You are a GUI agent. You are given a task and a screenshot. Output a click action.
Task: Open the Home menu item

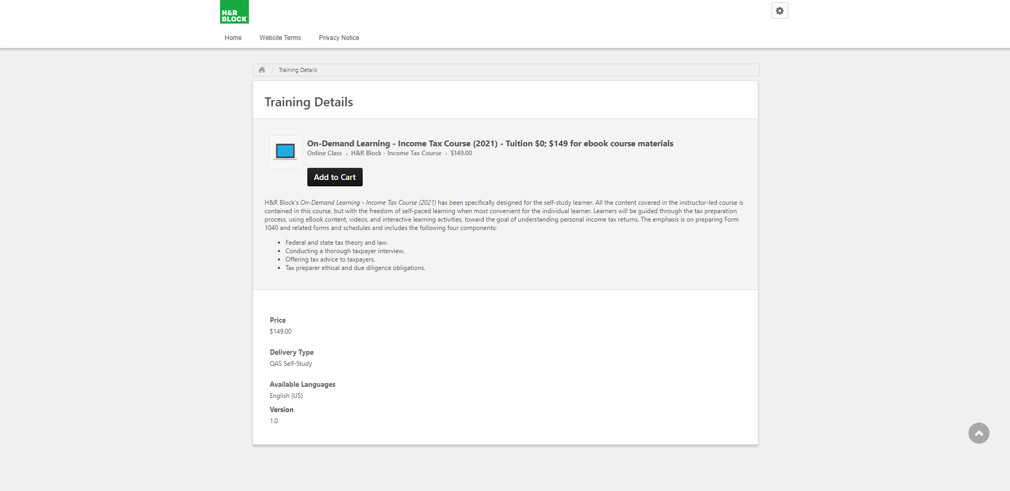tap(233, 38)
